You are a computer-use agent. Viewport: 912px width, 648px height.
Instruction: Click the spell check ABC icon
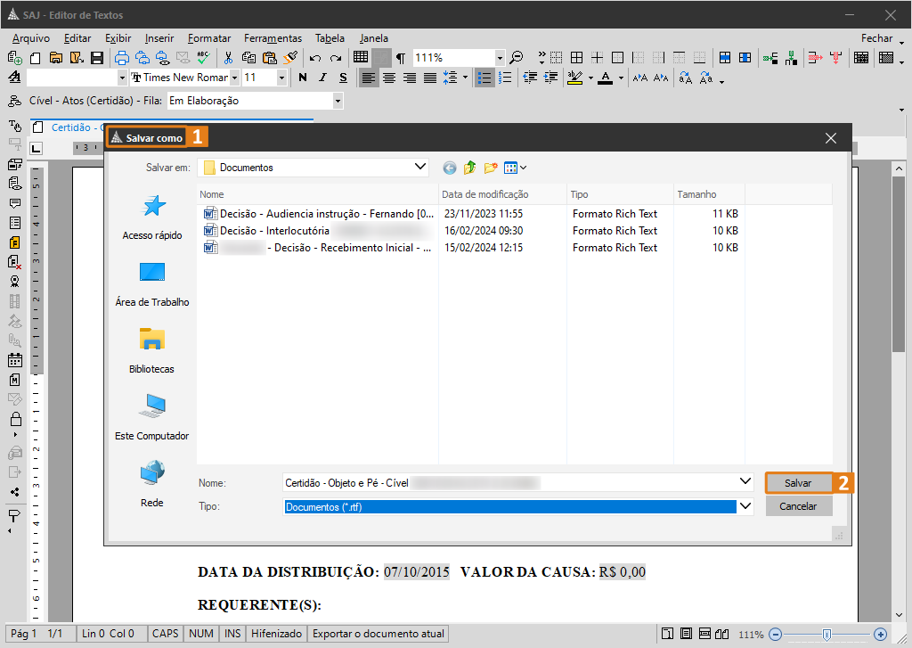click(x=203, y=58)
